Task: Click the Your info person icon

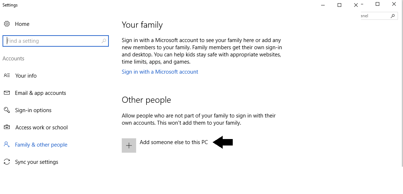Action: click(x=7, y=76)
